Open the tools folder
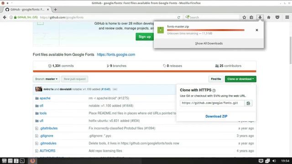The height and width of the screenshot is (164, 292). tap(43, 113)
